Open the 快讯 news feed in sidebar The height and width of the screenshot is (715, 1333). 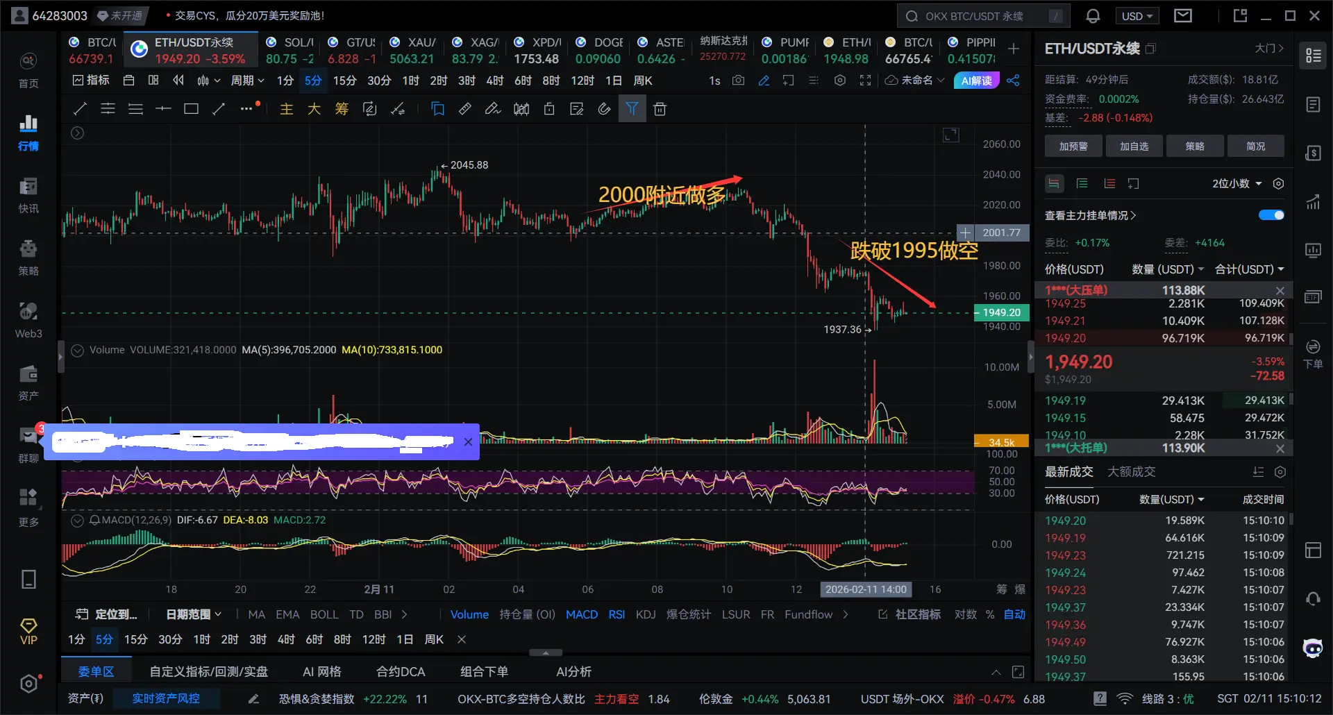coord(28,195)
